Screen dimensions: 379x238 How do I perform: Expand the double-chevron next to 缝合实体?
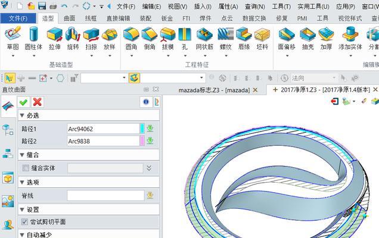(149, 168)
